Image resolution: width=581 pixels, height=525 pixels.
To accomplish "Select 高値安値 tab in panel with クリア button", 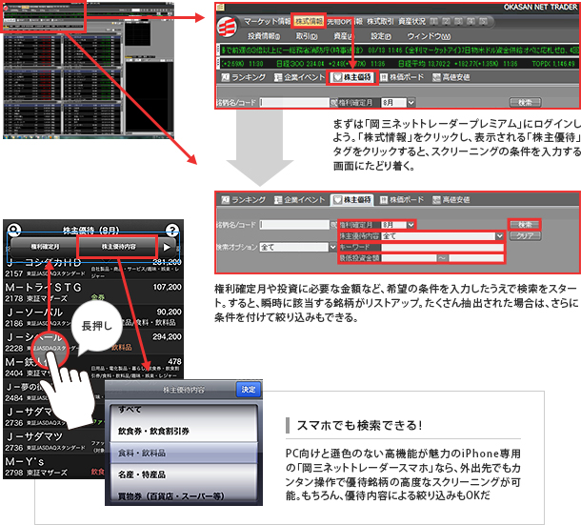I will (x=451, y=199).
